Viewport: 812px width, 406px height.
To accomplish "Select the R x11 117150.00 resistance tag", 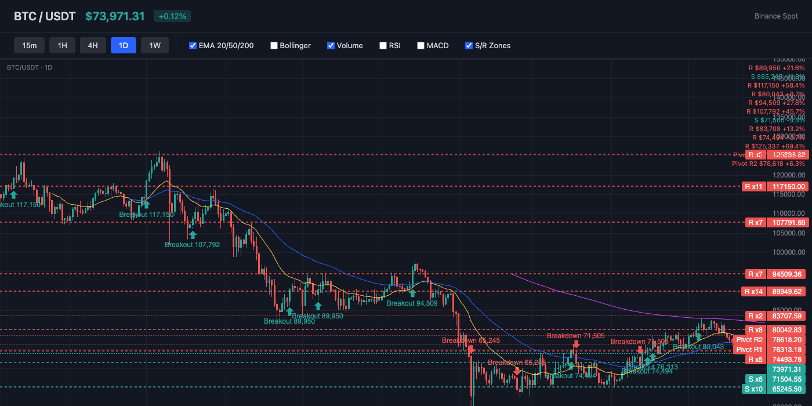I will point(774,186).
